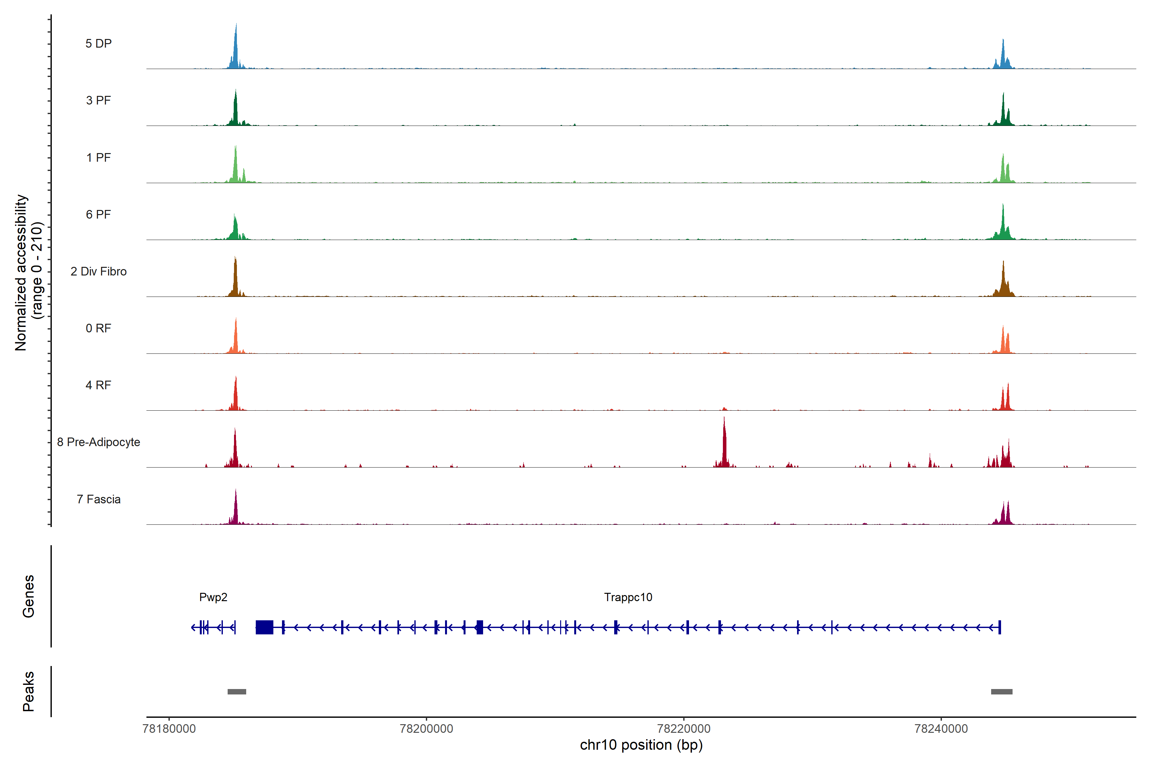Click the 7 Fascia track label
This screenshot has width=1151, height=767.
pyautogui.click(x=98, y=500)
